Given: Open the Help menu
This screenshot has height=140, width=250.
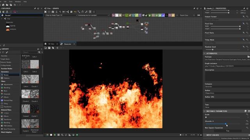Looking at the screenshot, I should click(x=25, y=2).
